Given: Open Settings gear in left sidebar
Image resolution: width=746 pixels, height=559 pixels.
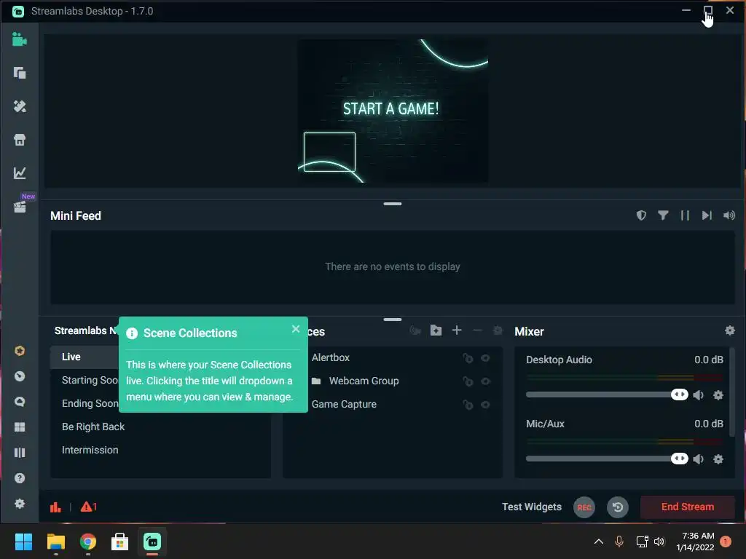Looking at the screenshot, I should 20,504.
